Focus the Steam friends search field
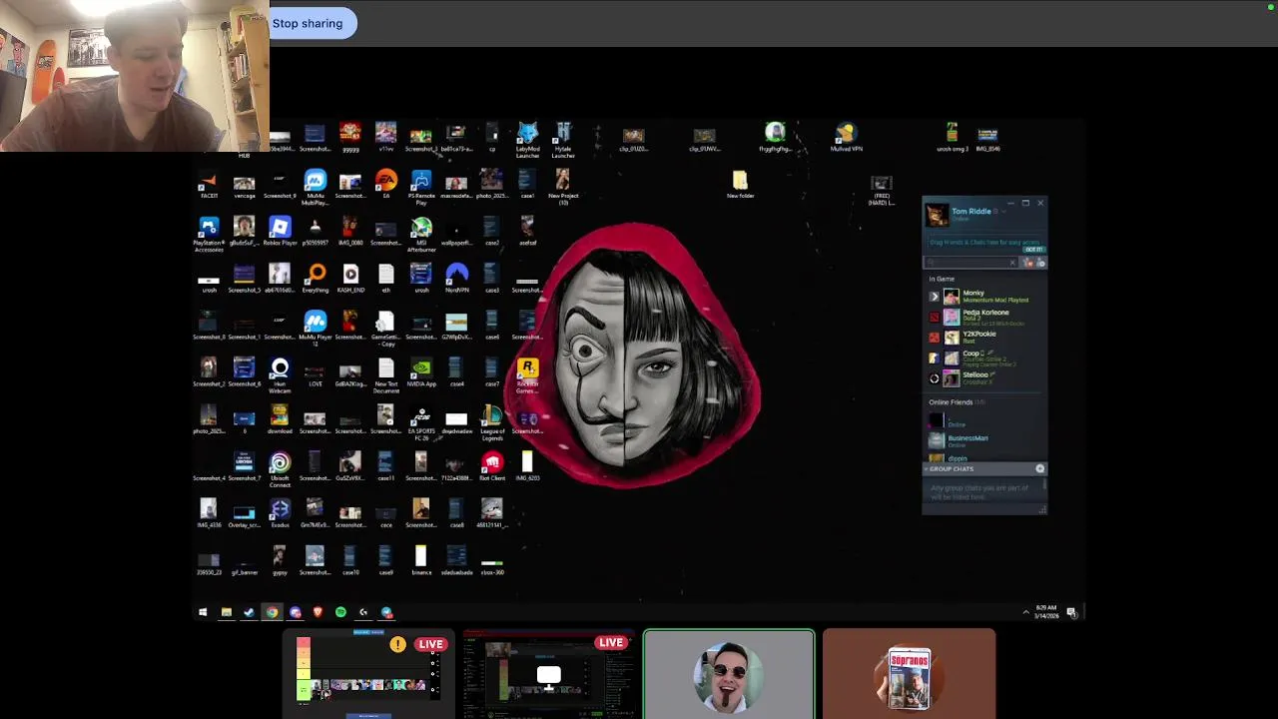 tap(972, 263)
